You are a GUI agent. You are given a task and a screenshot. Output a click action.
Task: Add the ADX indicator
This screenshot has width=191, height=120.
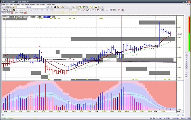(x=52, y=10)
